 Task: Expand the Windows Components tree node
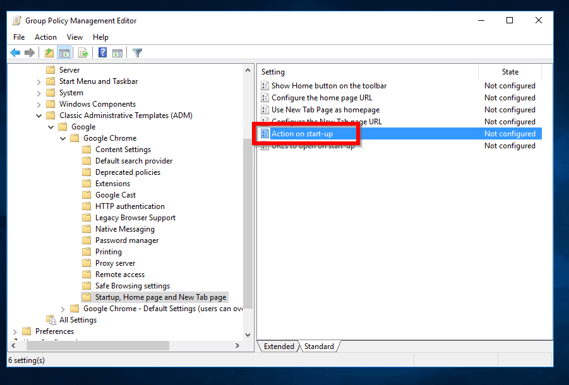click(x=39, y=104)
